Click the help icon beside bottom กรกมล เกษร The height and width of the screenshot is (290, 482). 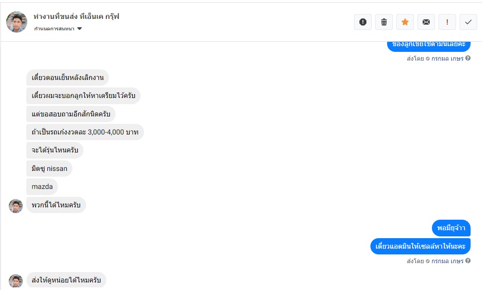click(x=468, y=261)
